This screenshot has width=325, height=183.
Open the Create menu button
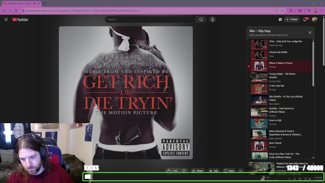click(291, 20)
